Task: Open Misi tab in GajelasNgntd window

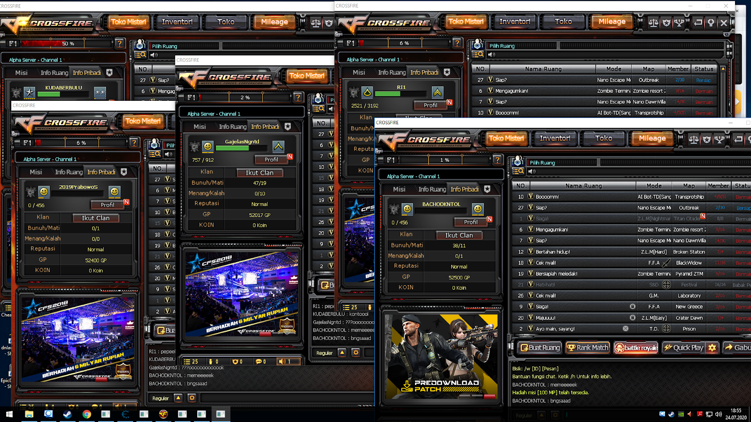Action: point(200,127)
